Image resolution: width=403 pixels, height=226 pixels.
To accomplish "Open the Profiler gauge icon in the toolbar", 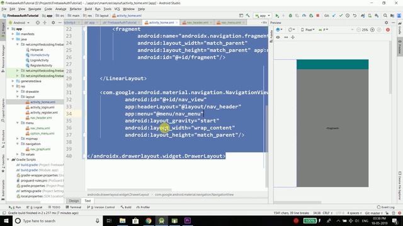I will tap(304, 16).
